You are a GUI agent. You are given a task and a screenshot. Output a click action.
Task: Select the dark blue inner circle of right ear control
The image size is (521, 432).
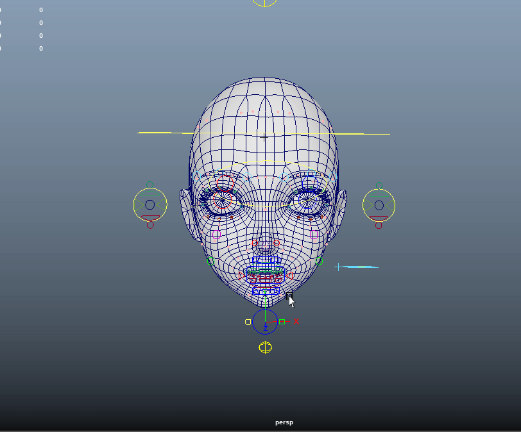379,205
